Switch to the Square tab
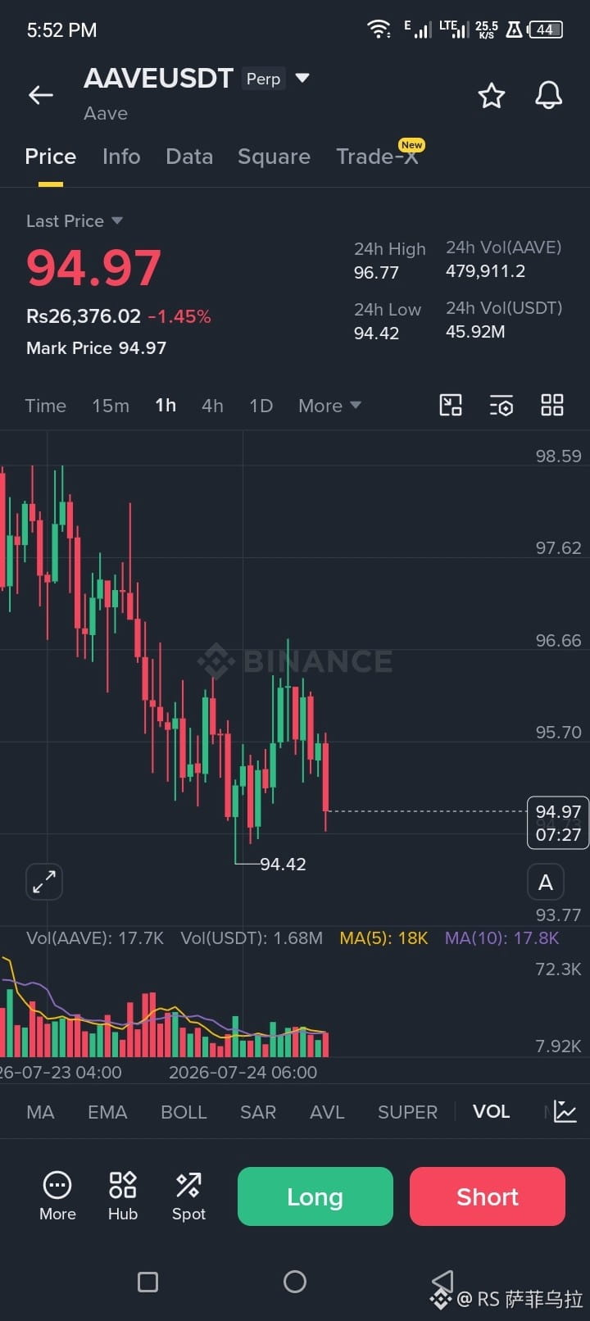The image size is (590, 1321). click(x=274, y=157)
